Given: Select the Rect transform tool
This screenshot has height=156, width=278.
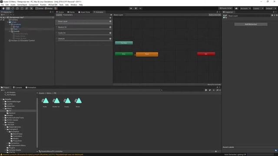Looking at the screenshot, I should [x=22, y=8].
